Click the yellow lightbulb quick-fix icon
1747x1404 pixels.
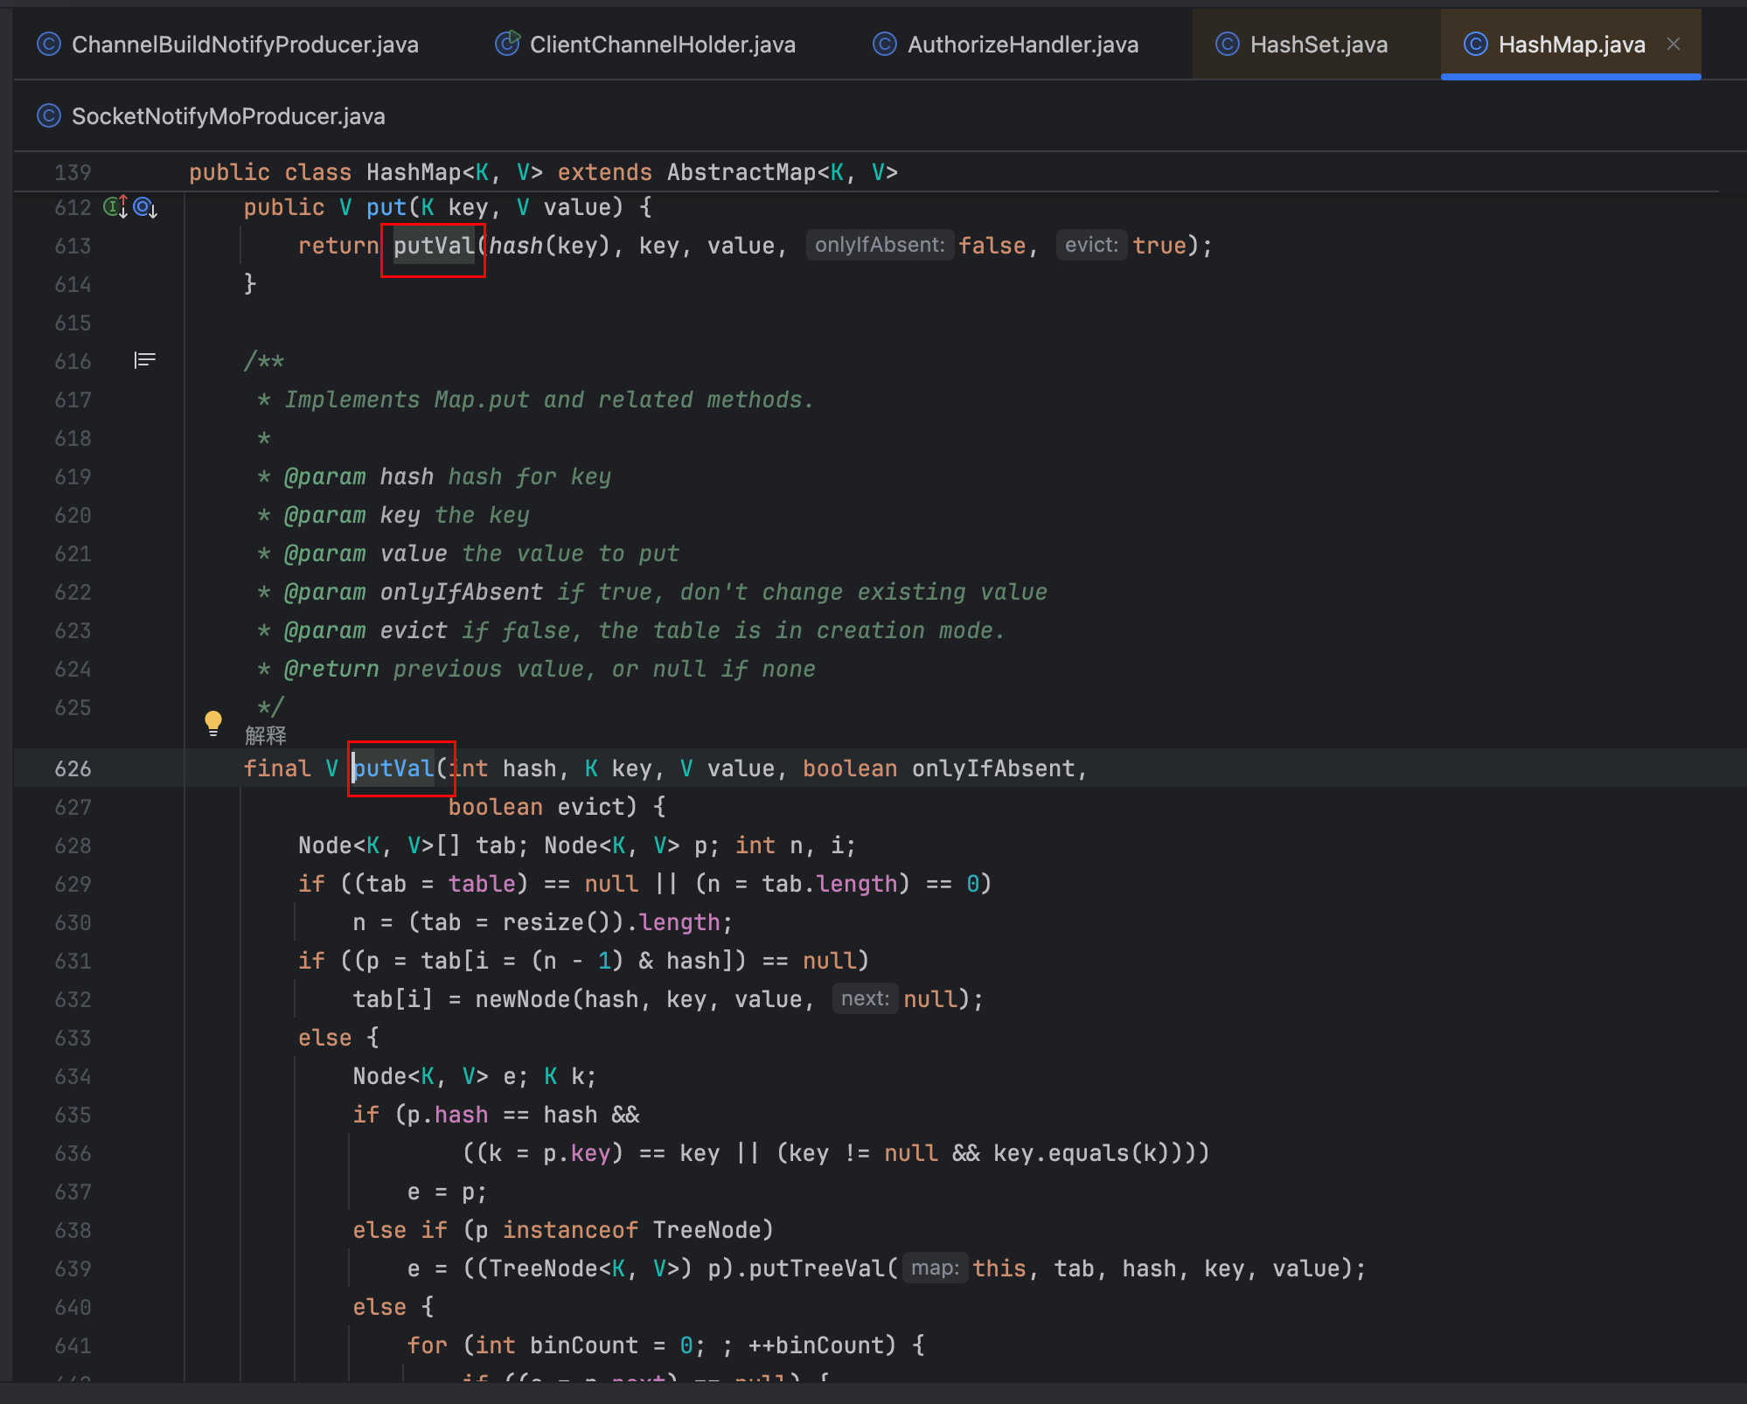click(x=212, y=723)
